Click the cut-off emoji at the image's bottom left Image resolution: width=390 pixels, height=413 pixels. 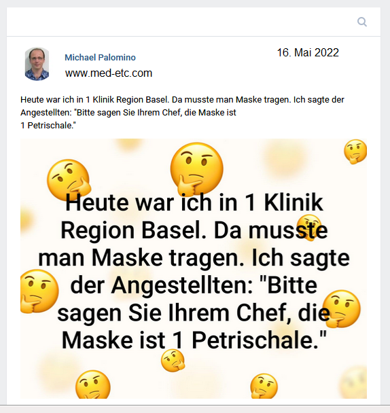click(93, 384)
